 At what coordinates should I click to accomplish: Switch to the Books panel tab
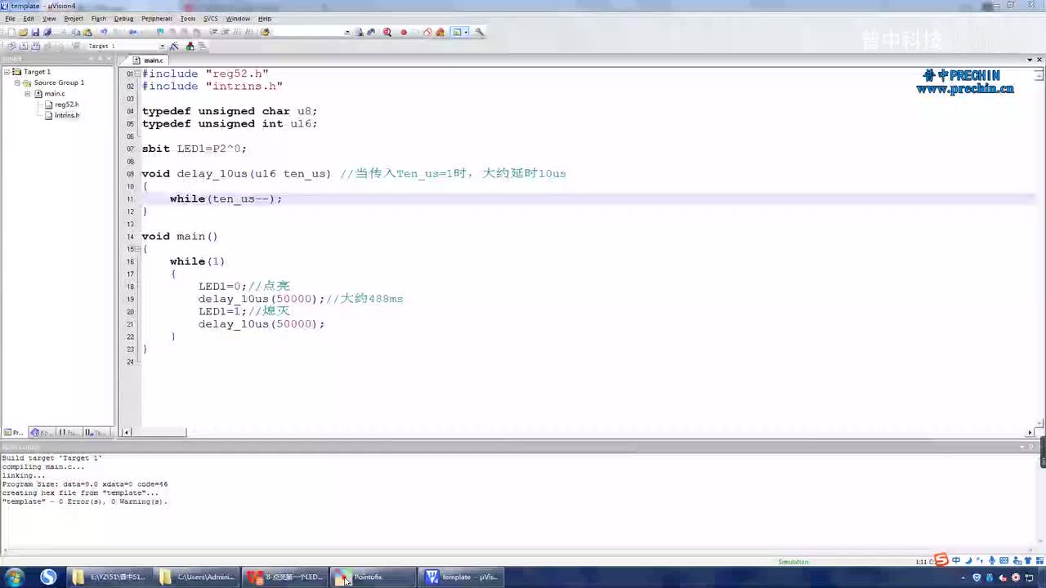[41, 433]
